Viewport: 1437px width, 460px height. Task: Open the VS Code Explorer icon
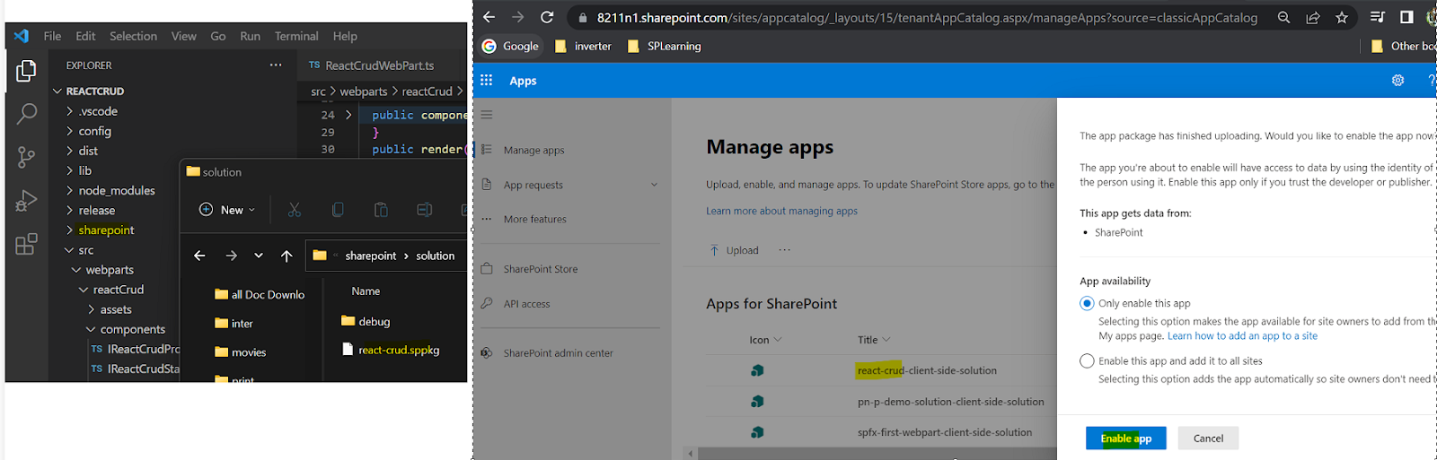(x=26, y=71)
